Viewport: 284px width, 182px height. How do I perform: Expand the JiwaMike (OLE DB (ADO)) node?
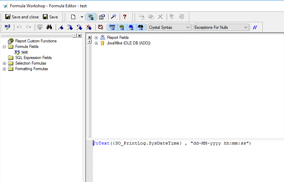coord(96,43)
